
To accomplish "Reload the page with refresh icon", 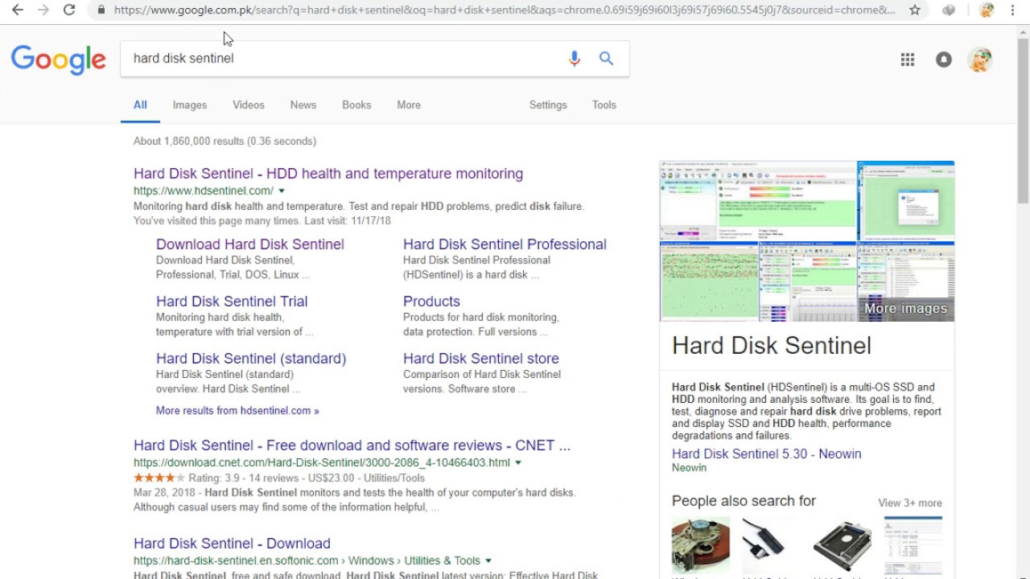I will 69,10.
